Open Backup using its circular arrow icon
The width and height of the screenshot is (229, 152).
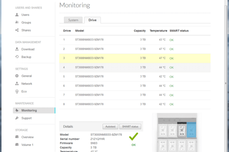pyautogui.click(x=17, y=57)
